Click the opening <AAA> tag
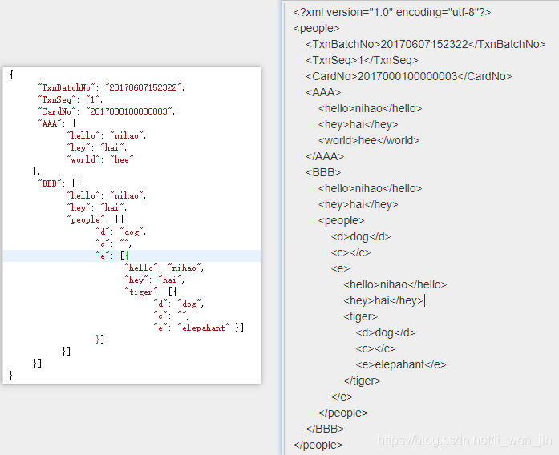559x455 pixels. 323,92
